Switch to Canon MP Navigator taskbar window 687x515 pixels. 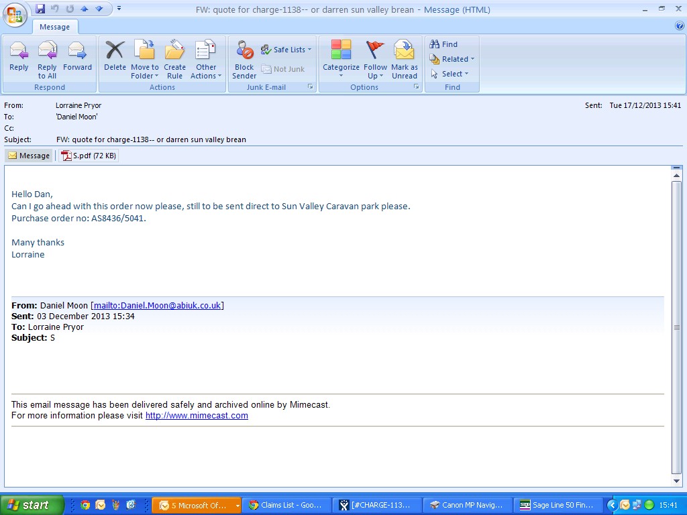pyautogui.click(x=467, y=505)
